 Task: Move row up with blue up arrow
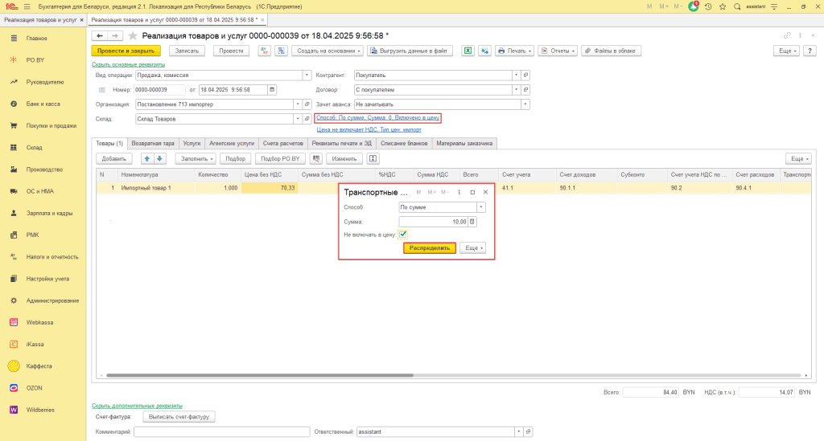(147, 158)
